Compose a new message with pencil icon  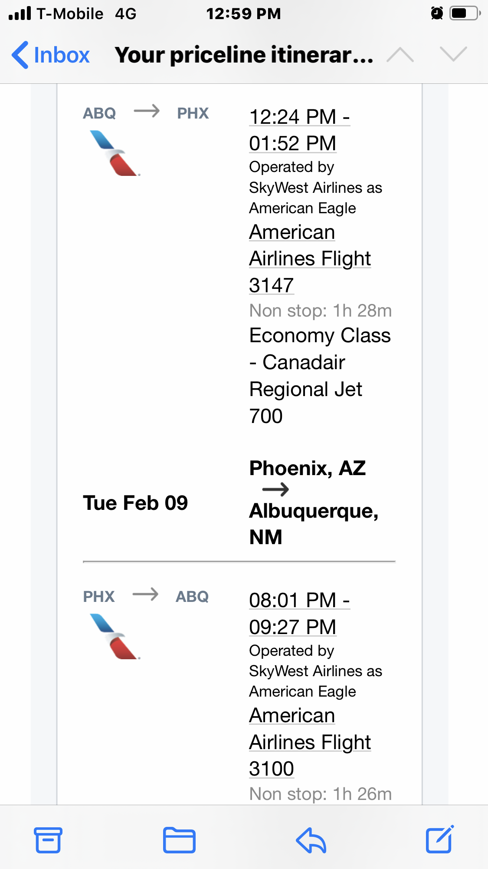[439, 839]
